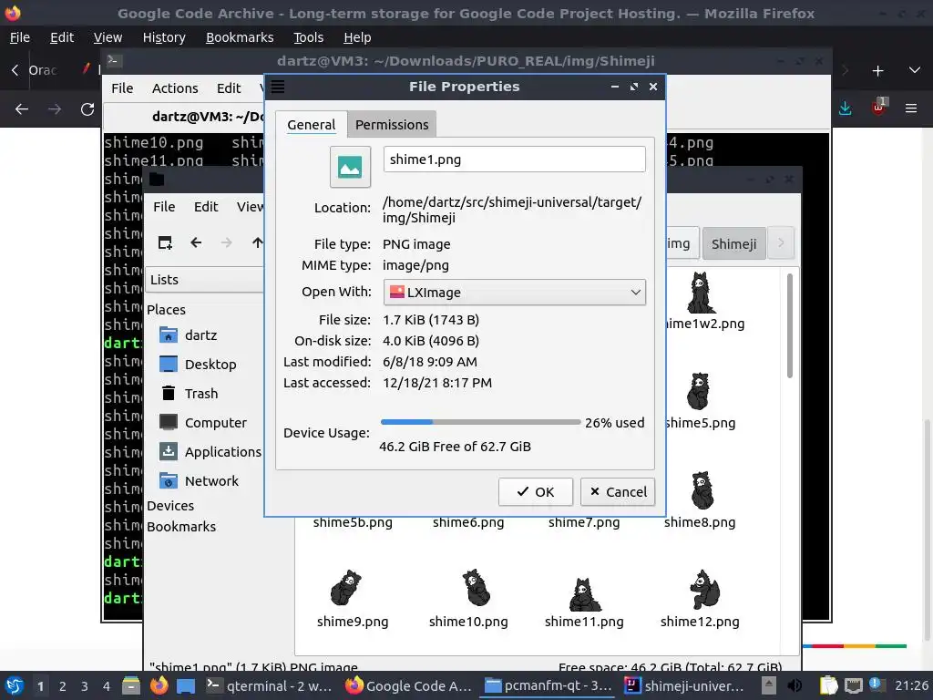Screen dimensions: 933x700
Task: Select the shime8.png thumbnail
Action: point(701,490)
